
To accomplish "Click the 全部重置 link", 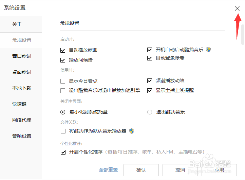I will (108, 170).
